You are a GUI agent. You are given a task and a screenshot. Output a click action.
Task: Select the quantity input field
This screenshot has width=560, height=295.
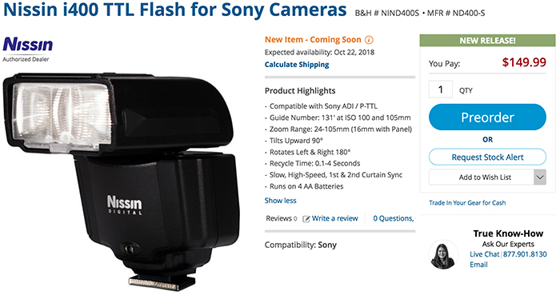click(x=440, y=90)
